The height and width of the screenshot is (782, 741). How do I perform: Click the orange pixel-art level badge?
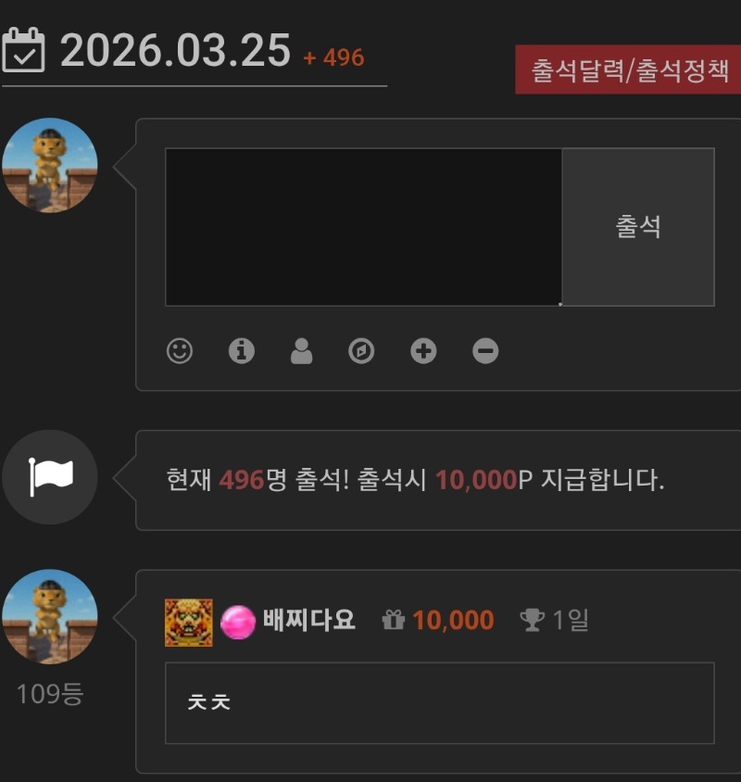188,623
